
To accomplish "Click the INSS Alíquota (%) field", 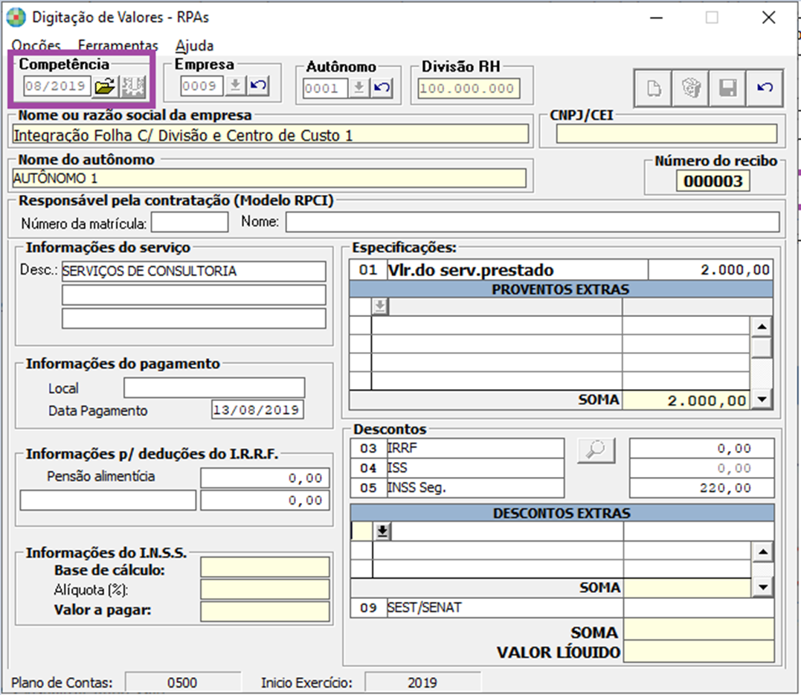I will coord(265,589).
